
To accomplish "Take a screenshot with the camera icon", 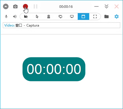I will (15, 7).
